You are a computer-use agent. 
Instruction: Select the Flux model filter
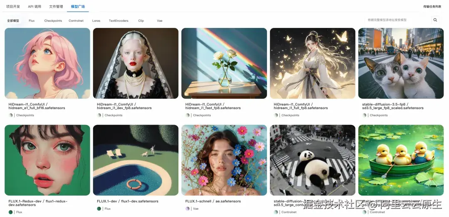32,21
